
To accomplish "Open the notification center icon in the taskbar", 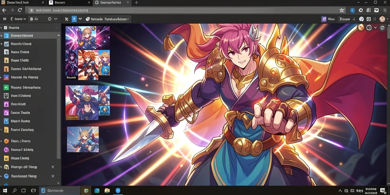I will coord(383,190).
